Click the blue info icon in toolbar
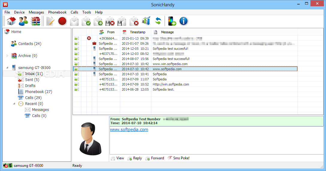 coord(184,21)
